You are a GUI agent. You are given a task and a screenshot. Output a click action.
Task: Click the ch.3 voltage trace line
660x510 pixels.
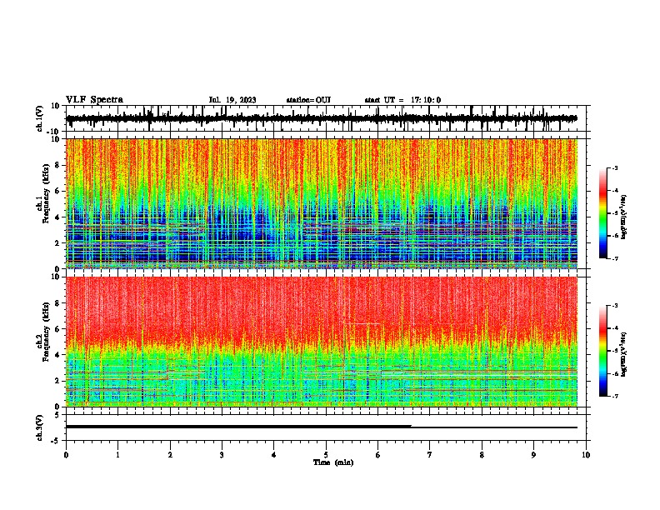[322, 427]
